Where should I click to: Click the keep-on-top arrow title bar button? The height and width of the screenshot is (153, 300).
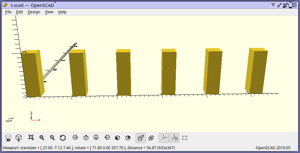273,5
